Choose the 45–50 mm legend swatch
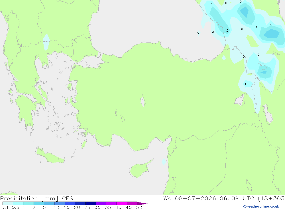 point(132,203)
